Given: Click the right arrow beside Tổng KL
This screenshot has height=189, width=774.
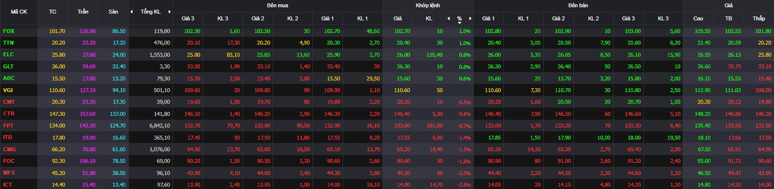Looking at the screenshot, I should 169,12.
